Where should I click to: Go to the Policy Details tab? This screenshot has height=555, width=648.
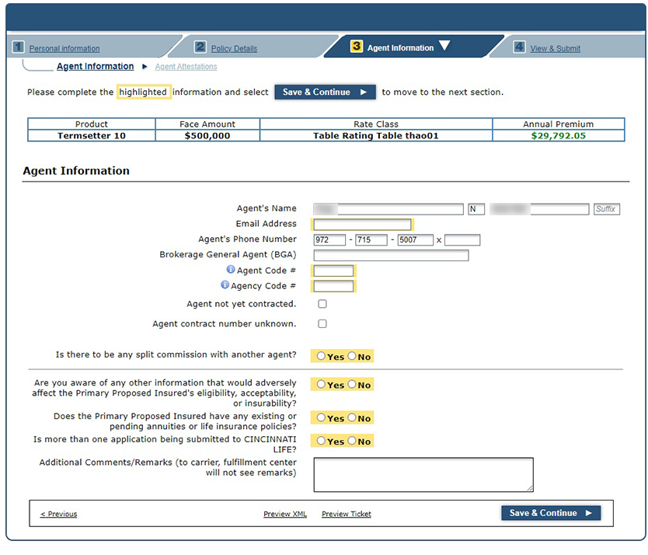234,48
